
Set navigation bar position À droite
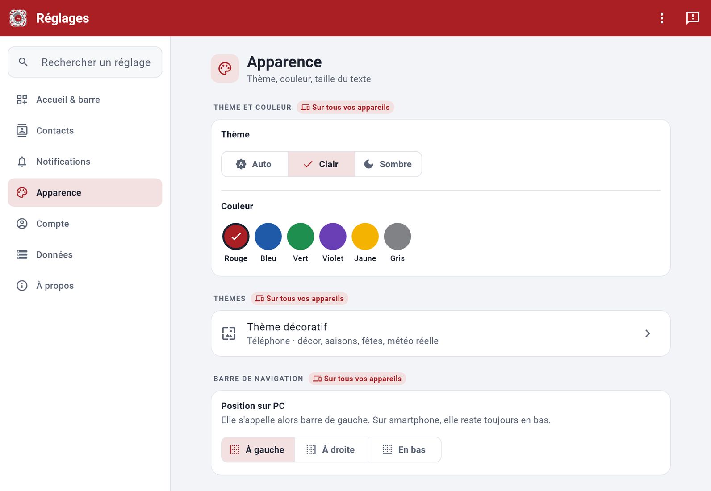click(331, 449)
